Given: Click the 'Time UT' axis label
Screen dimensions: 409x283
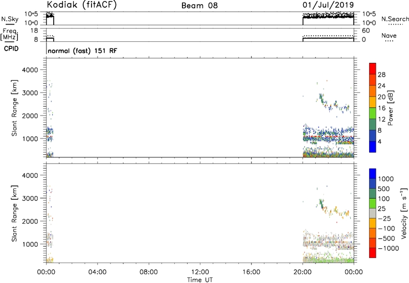Looking at the screenshot, I should (200, 280).
